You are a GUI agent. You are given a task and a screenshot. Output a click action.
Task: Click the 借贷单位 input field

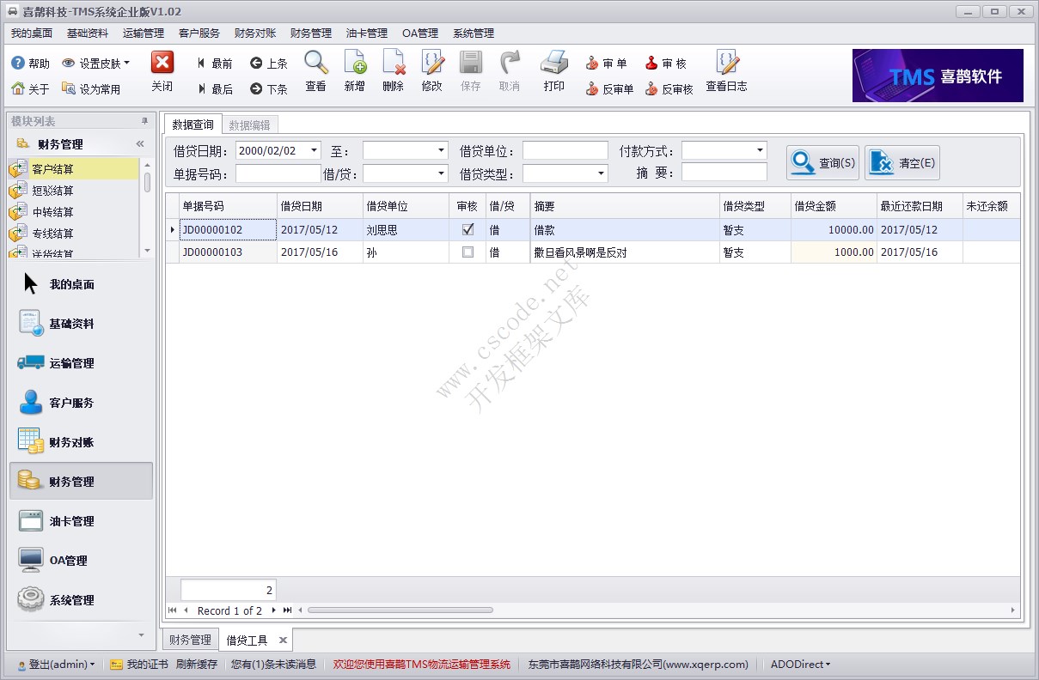click(x=565, y=150)
